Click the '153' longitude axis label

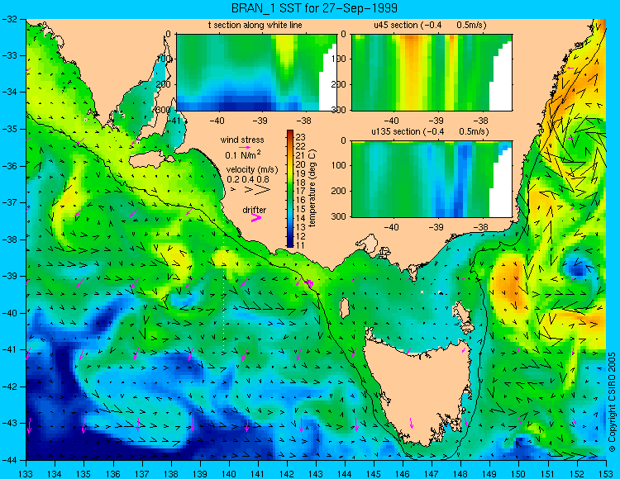coord(606,473)
